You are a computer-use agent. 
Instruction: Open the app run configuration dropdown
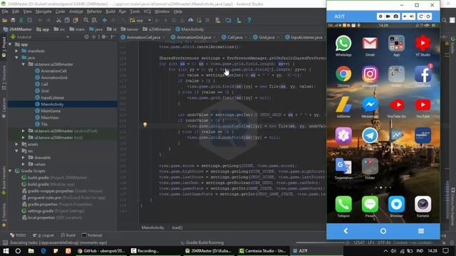pyautogui.click(x=141, y=21)
